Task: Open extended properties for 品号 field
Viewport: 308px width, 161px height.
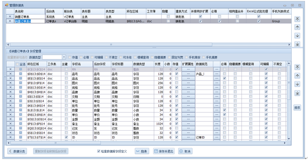Action: pos(188,74)
